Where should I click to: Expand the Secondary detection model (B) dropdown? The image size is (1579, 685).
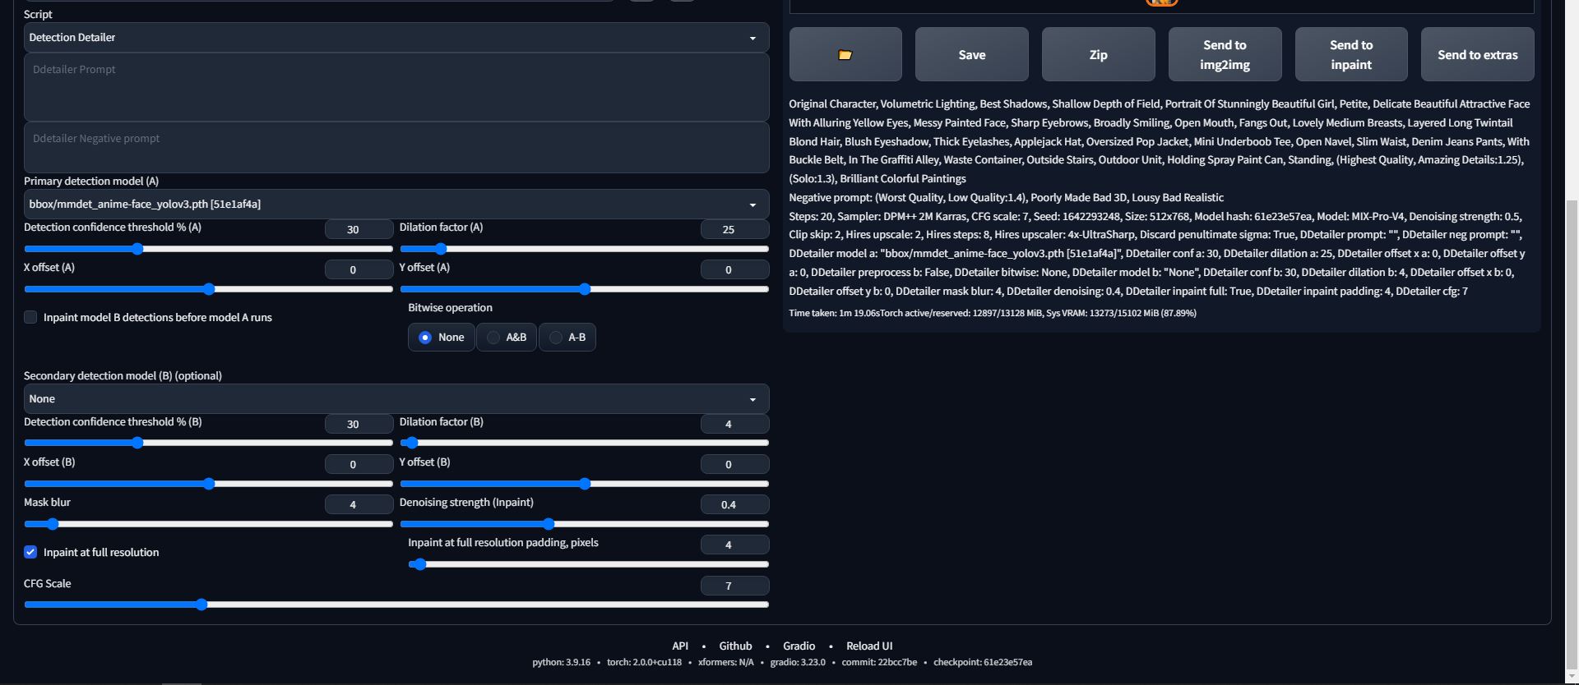396,399
